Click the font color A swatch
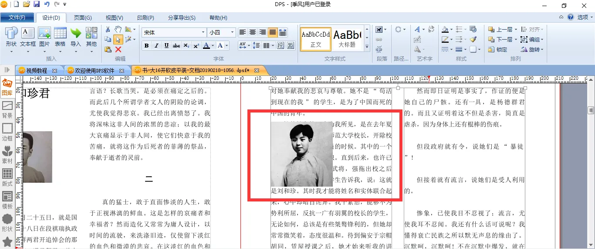The image size is (595, 249). (x=207, y=46)
